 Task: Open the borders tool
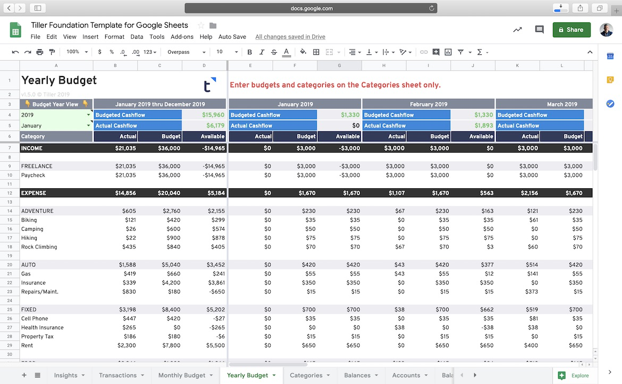[316, 52]
